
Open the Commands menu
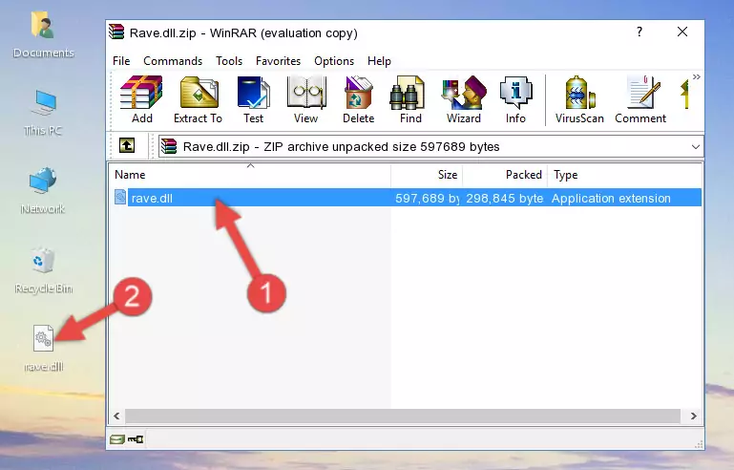click(x=173, y=61)
